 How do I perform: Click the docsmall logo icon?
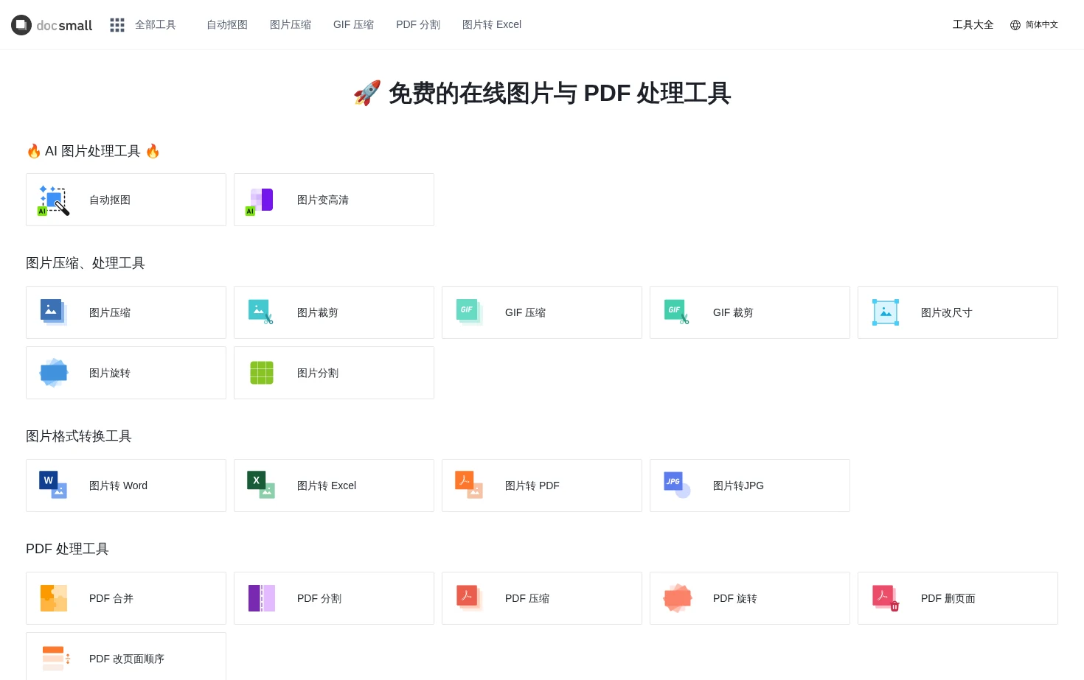21,25
